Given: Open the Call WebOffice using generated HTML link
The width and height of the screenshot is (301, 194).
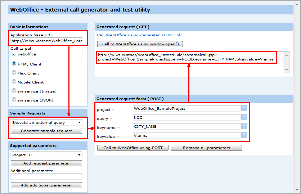Looking at the screenshot, I should (139, 35).
